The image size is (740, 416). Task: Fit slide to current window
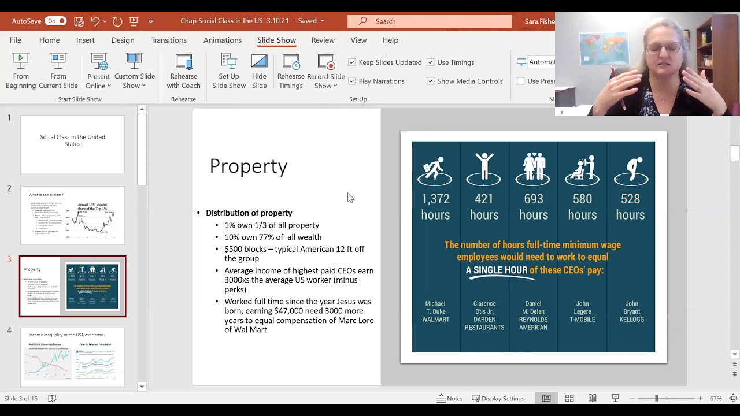[733, 398]
